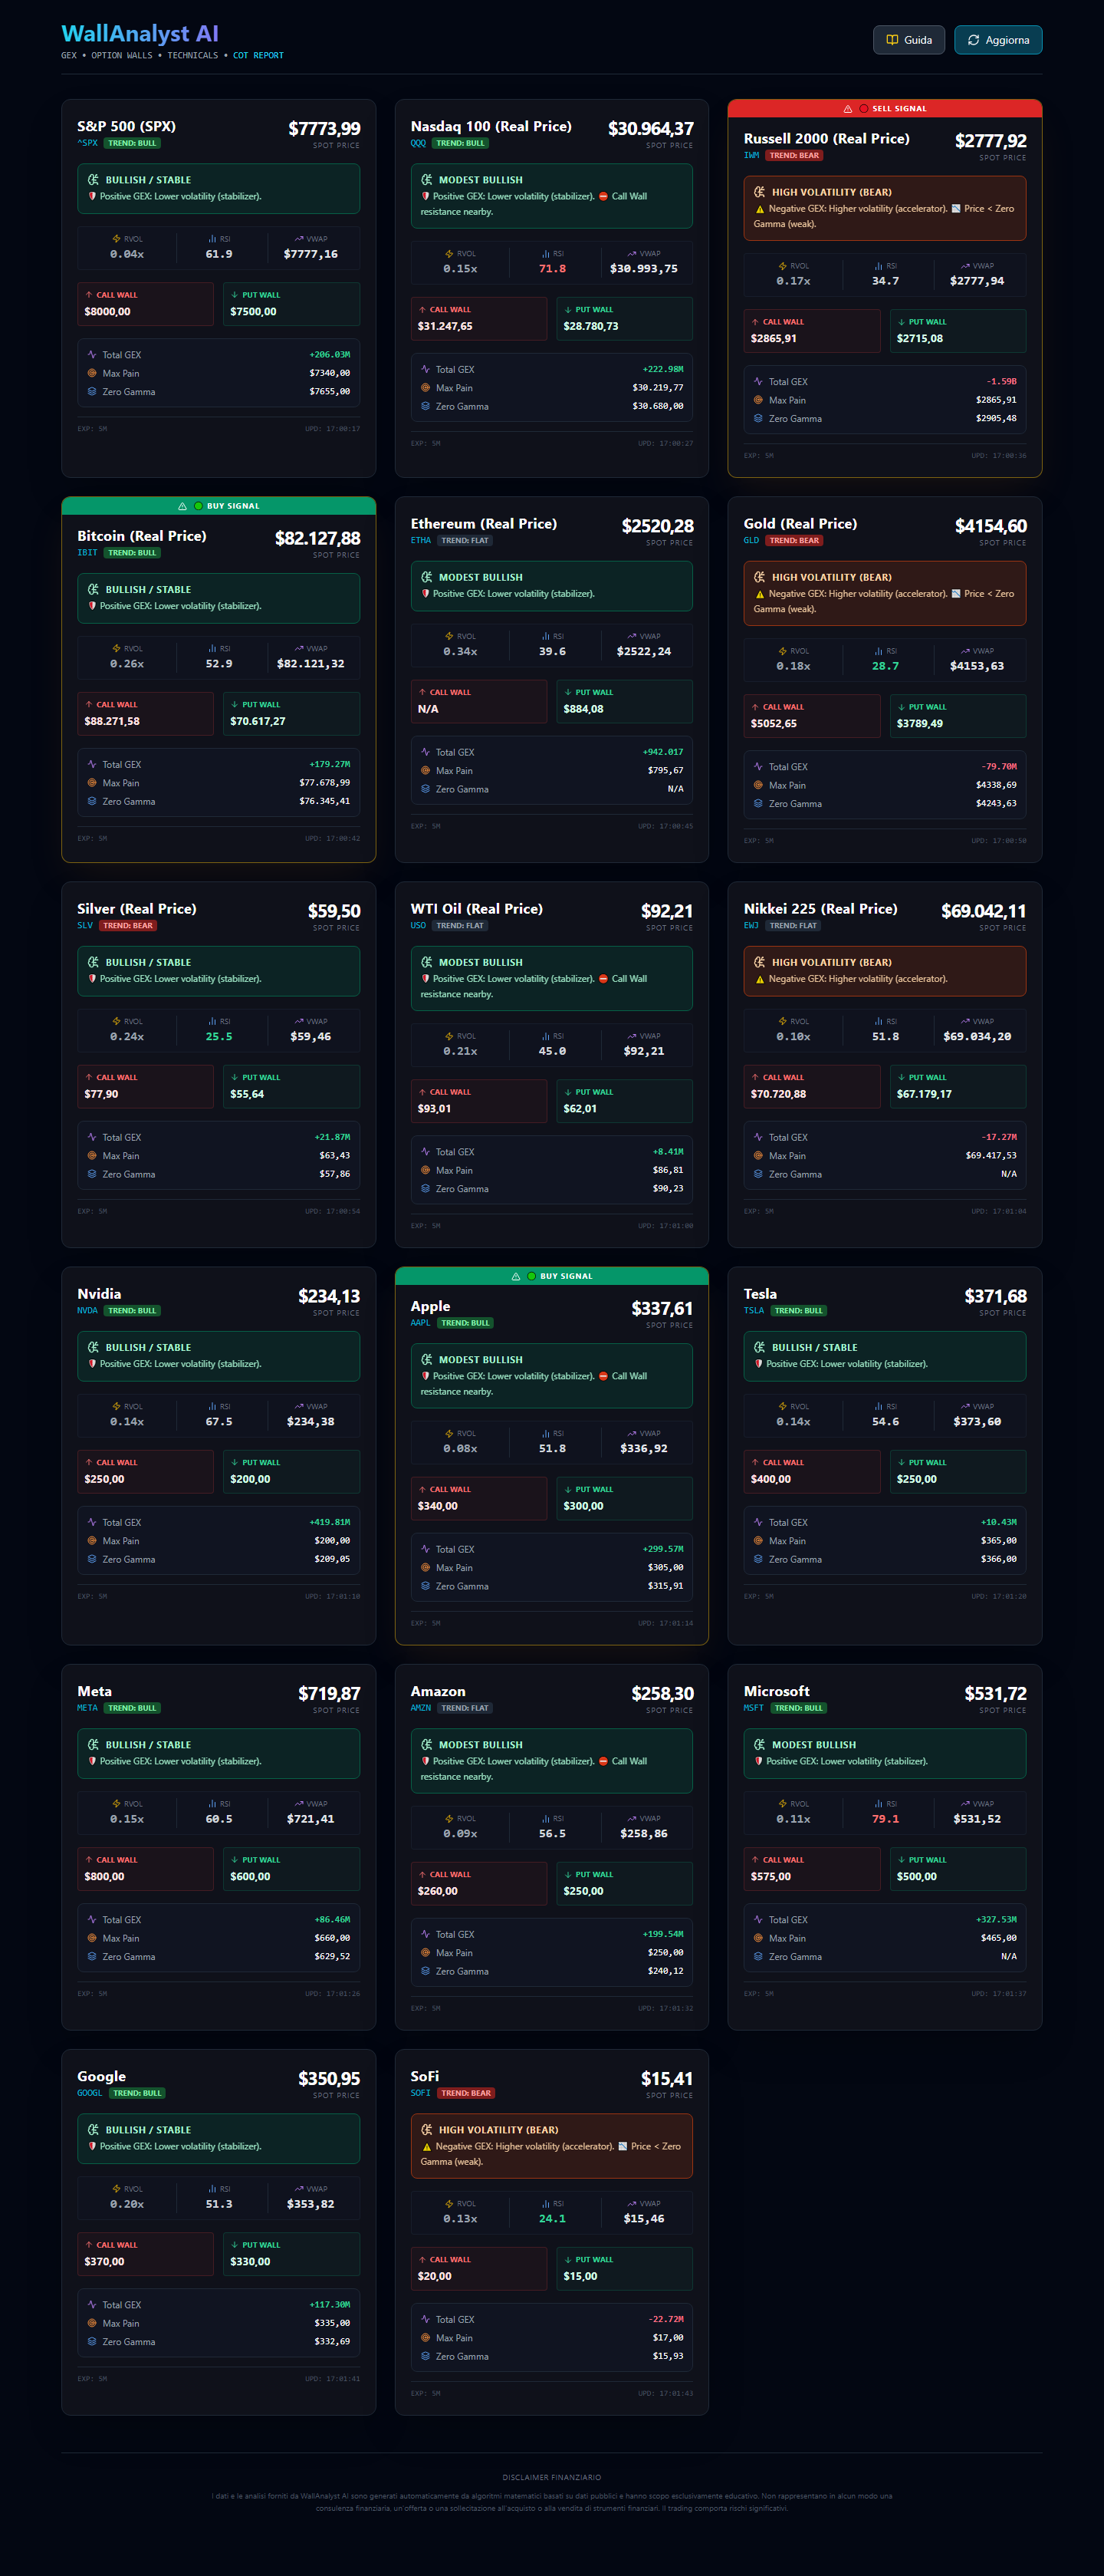
Task: Click SoFi Zero Gamma value $15,93
Action: [669, 2357]
